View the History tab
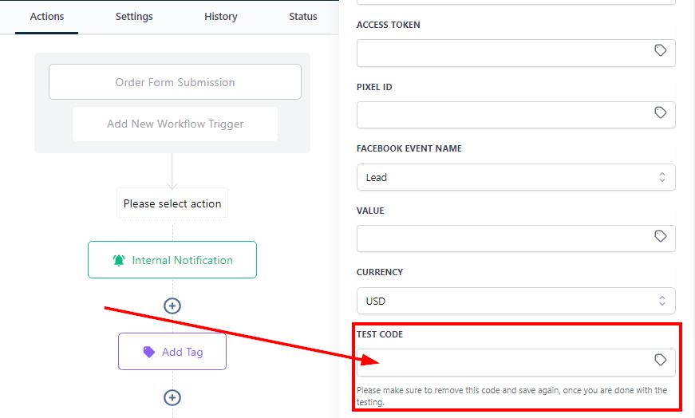The image size is (695, 418). point(220,17)
